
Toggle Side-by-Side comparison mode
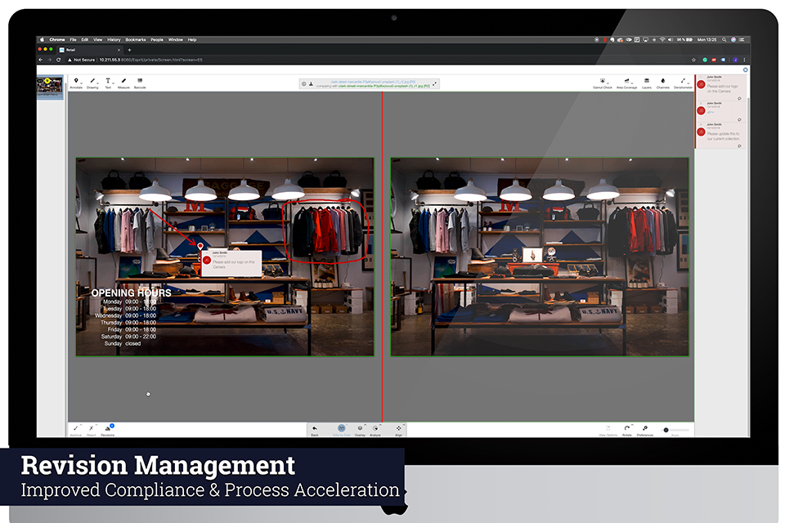341,429
